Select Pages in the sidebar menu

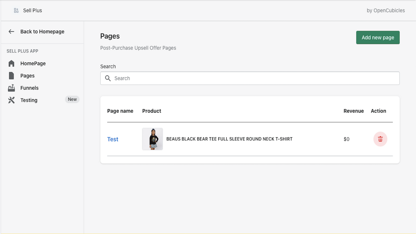[27, 75]
